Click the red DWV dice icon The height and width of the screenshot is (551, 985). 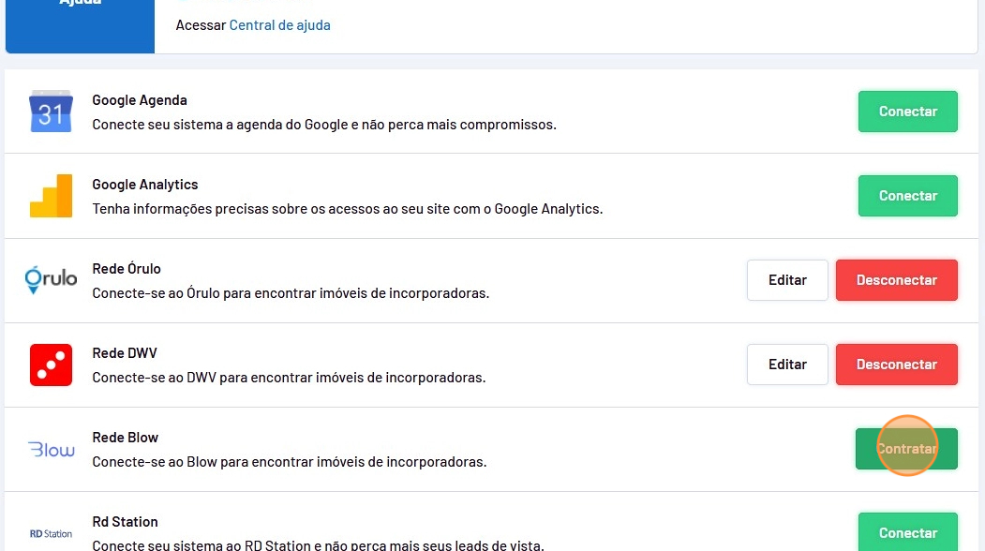(51, 365)
